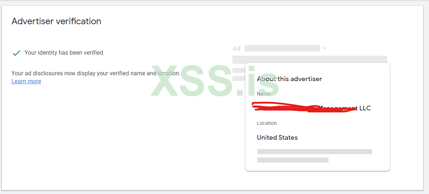The width and height of the screenshot is (429, 194).
Task: Click the short gray bar at card bottom
Action: [x=293, y=160]
